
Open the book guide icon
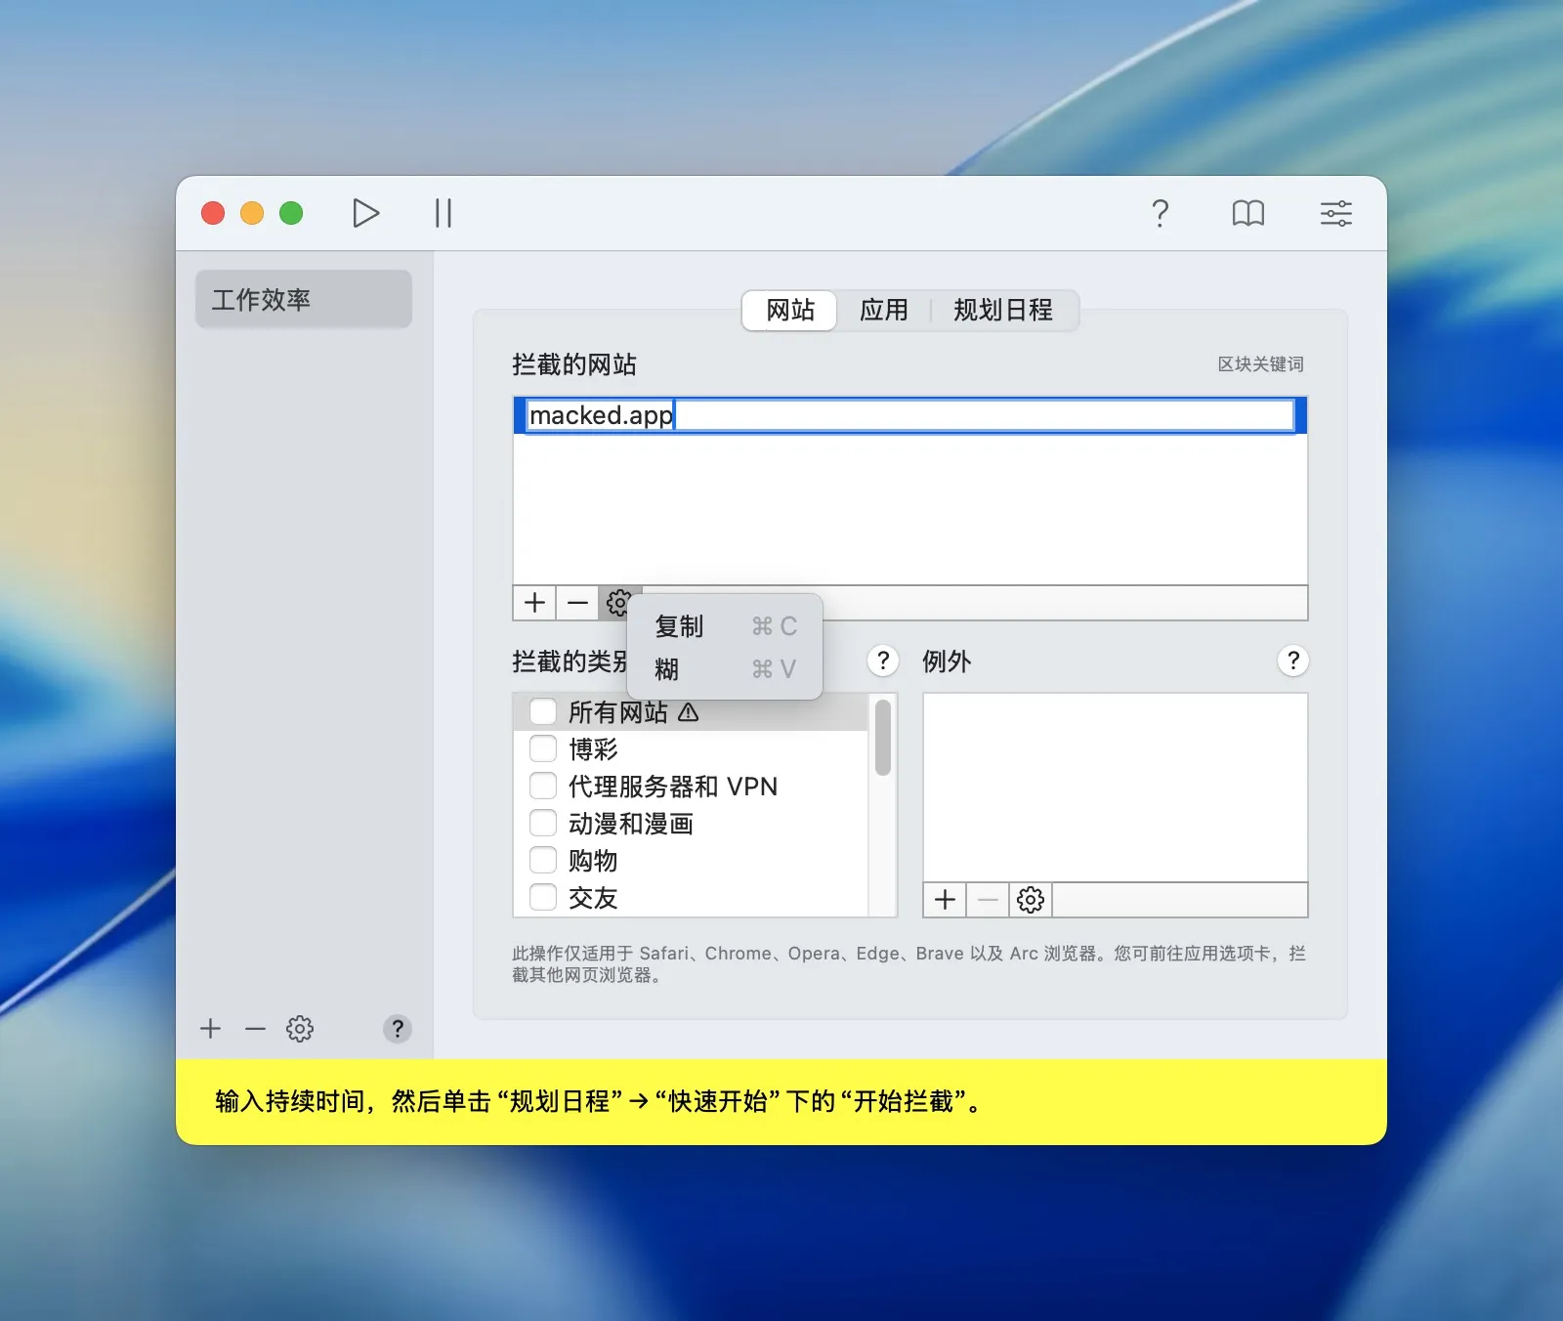(1247, 213)
